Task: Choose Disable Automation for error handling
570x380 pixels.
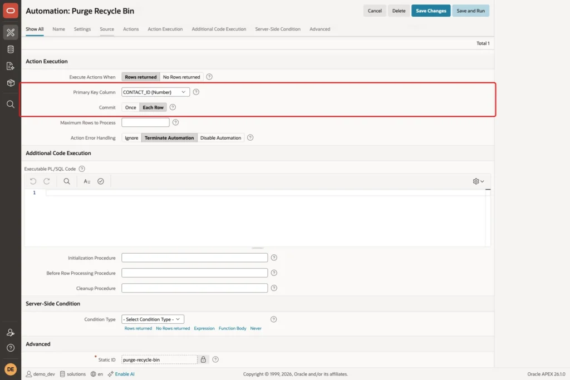Action: point(220,138)
